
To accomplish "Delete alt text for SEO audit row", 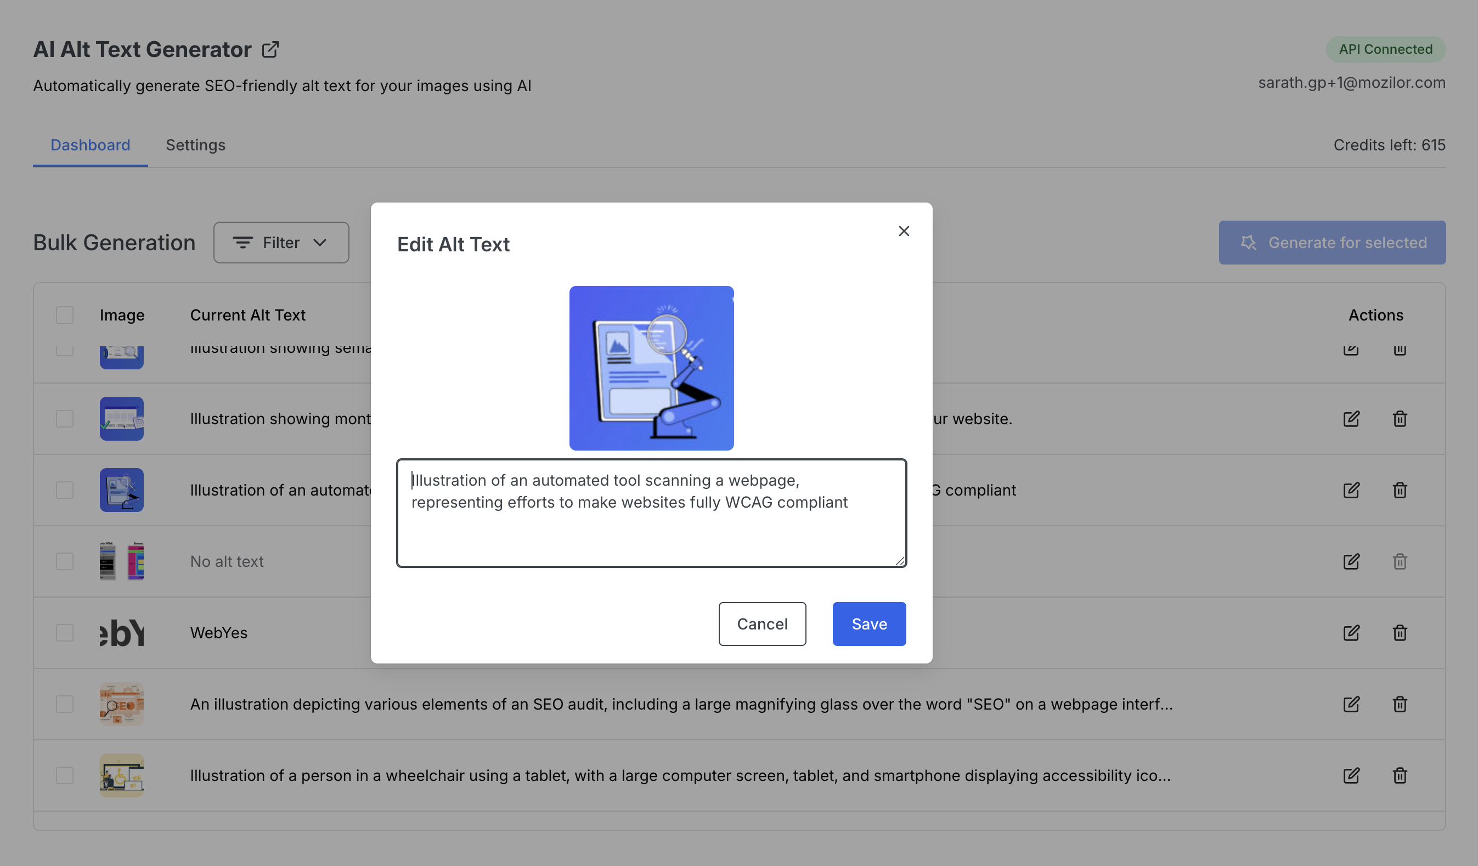I will [x=1400, y=704].
